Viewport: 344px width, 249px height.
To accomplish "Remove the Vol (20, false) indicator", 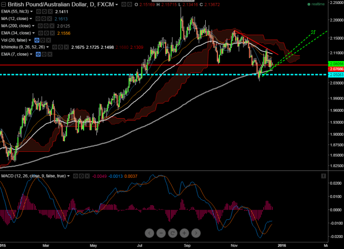I will (x=48, y=40).
